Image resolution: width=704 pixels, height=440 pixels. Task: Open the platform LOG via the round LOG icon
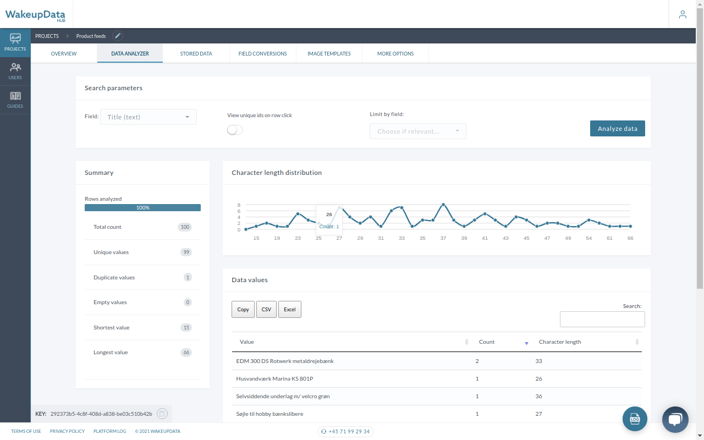tap(635, 419)
